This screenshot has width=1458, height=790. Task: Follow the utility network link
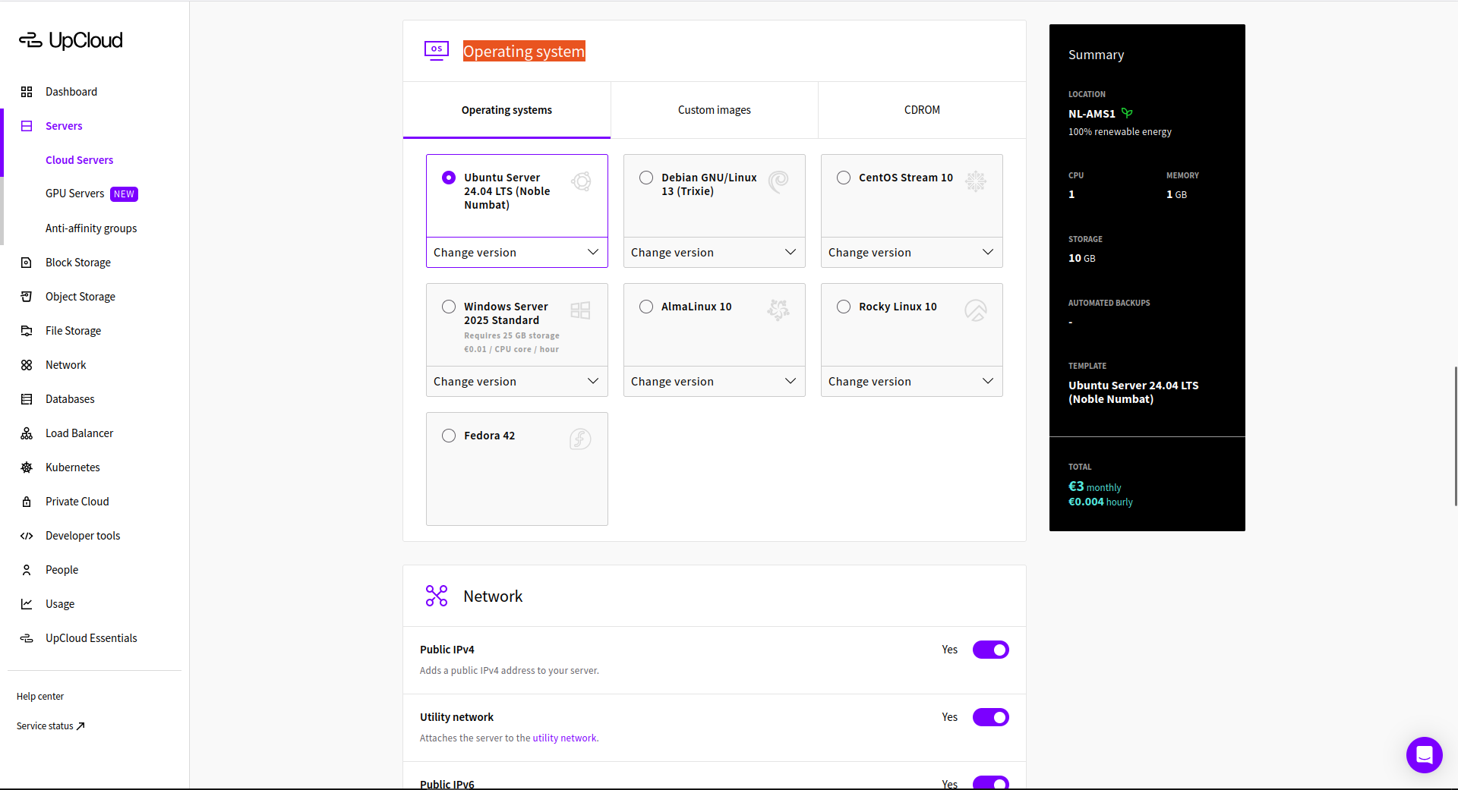(x=564, y=738)
